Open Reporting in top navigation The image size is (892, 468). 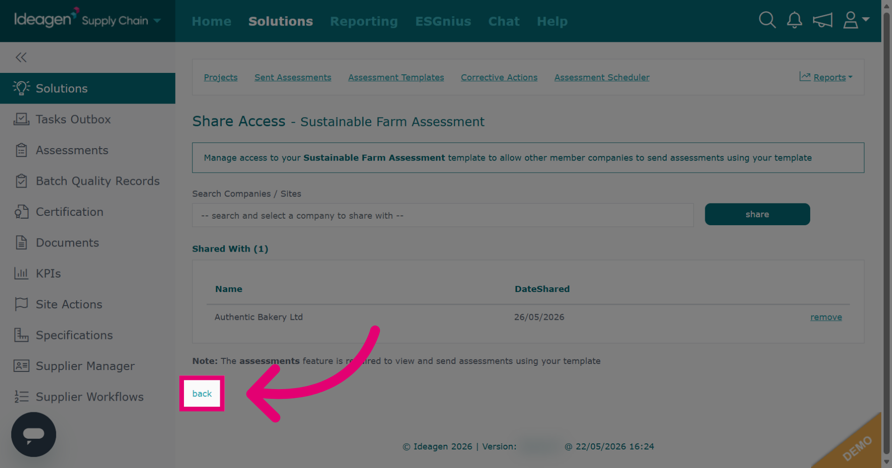point(364,21)
